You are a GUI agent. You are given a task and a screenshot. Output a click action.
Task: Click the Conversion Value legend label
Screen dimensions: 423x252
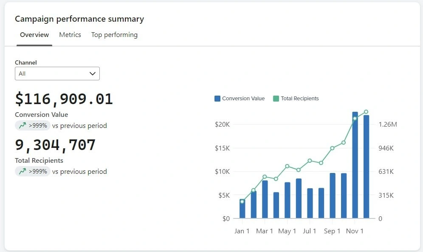[x=243, y=99]
